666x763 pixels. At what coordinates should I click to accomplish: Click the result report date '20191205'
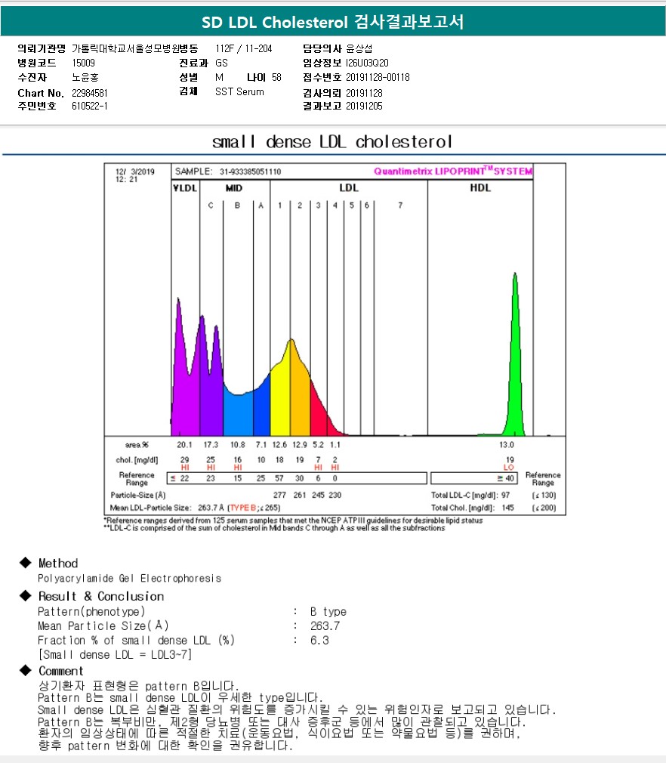[364, 106]
